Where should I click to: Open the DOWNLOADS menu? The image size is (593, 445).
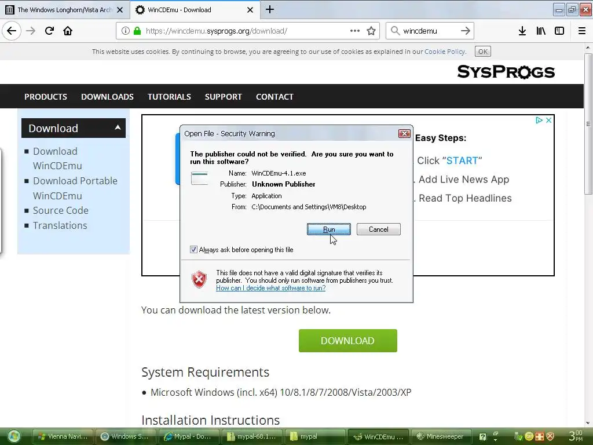(107, 97)
